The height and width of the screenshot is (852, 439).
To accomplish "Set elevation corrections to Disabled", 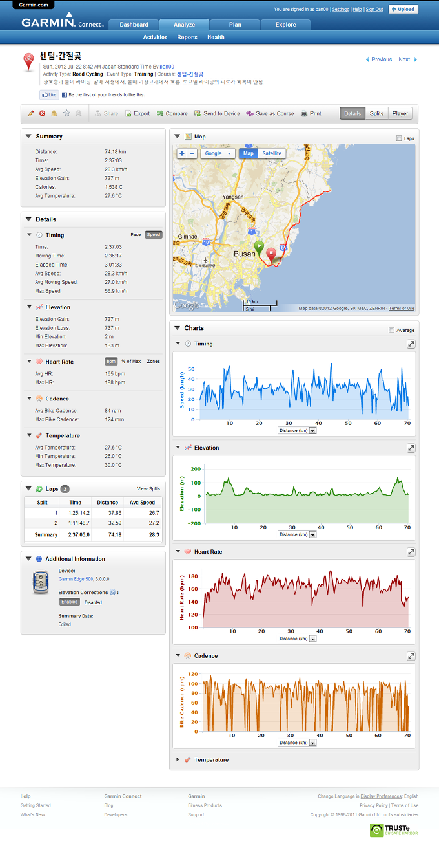I will tap(93, 602).
